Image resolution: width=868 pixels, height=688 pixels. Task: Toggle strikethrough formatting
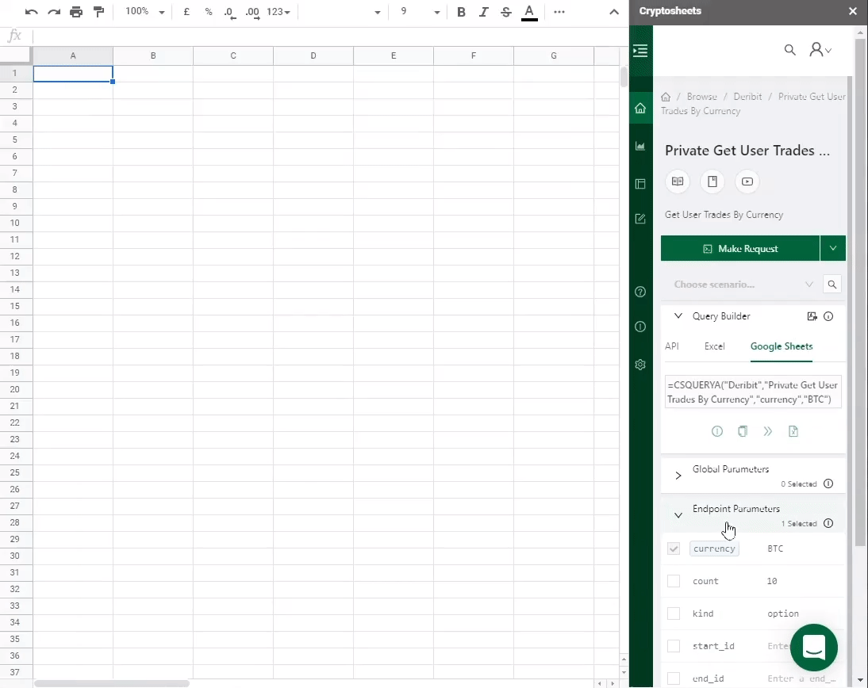[x=506, y=12]
